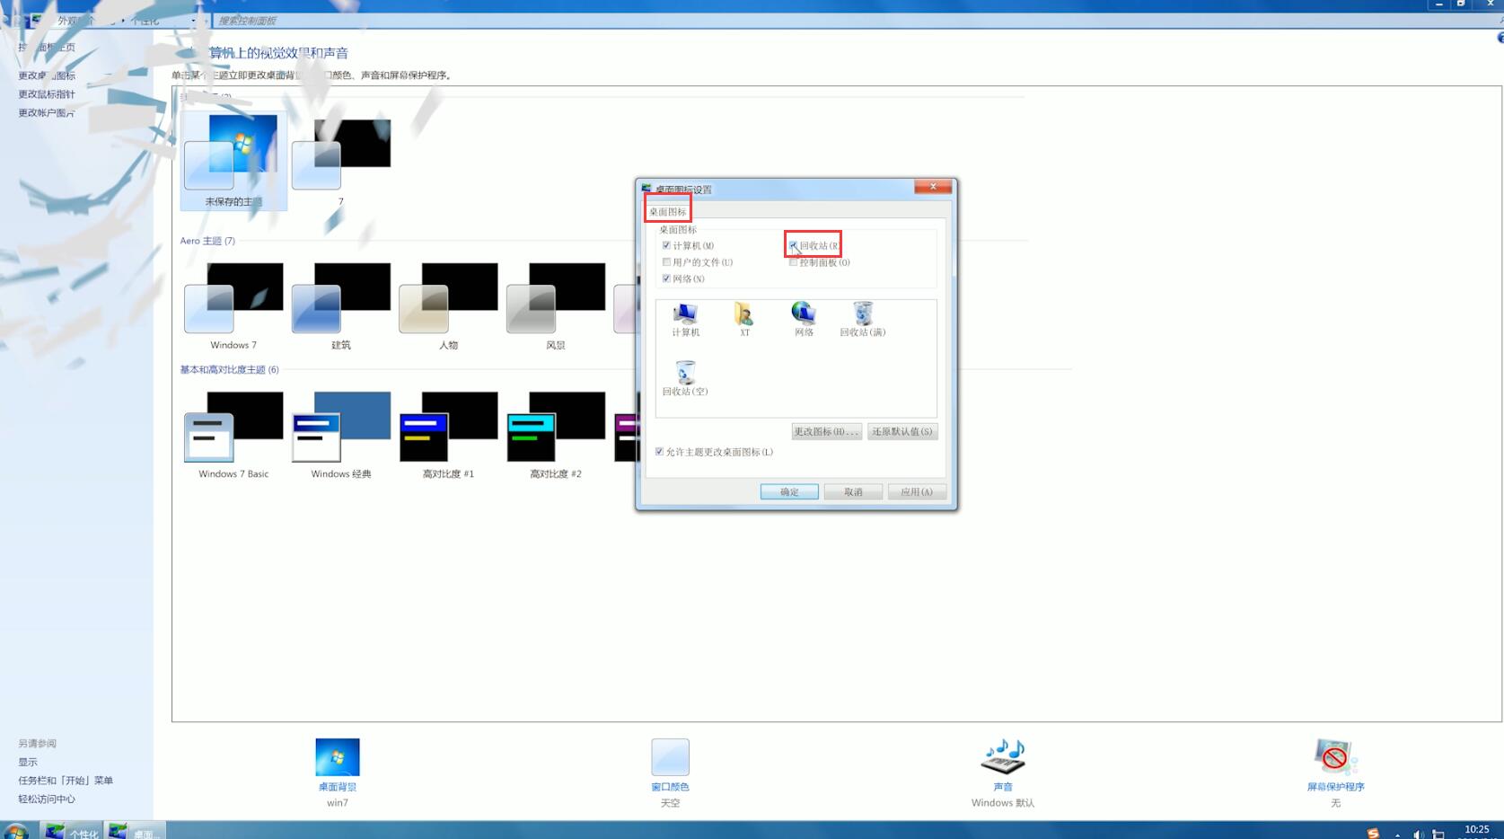Close the 桌面图标设置 dialog

click(933, 187)
